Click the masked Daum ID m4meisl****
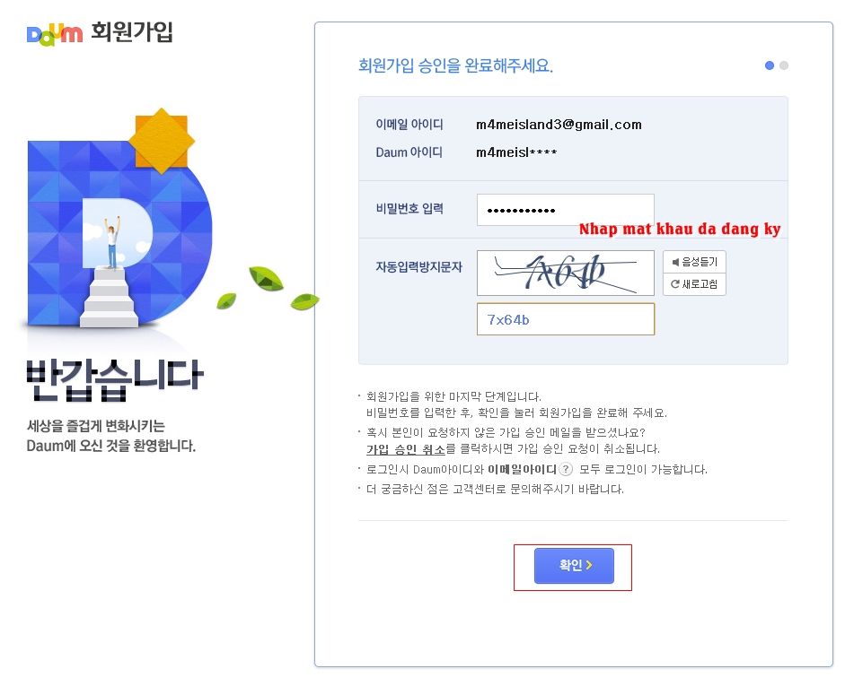Viewport: 854px width, 686px height. pyautogui.click(x=516, y=152)
